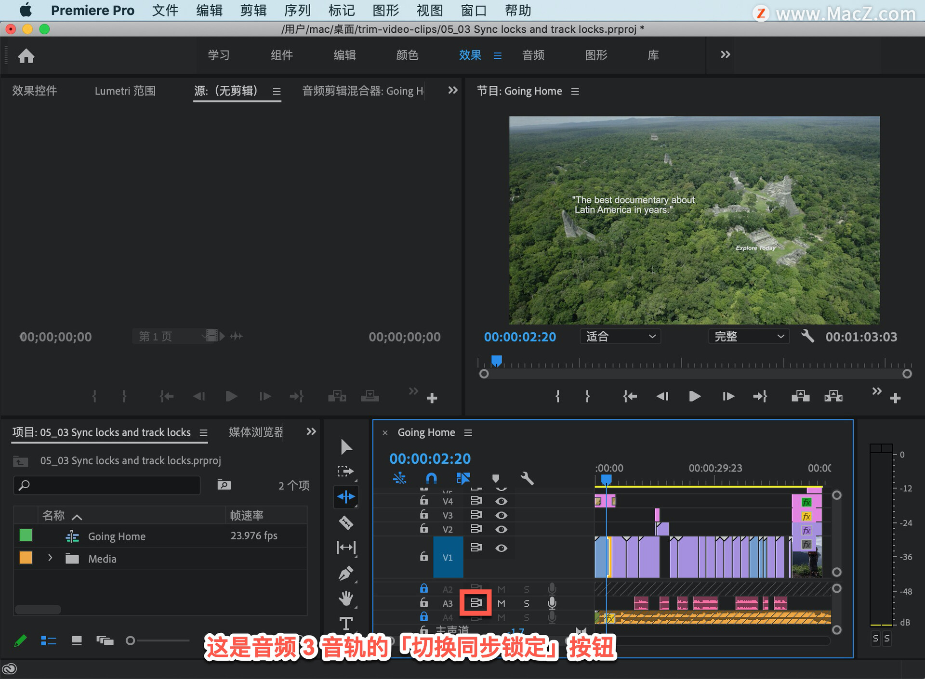Open 效果 workspace menu
The image size is (925, 679).
[498, 56]
